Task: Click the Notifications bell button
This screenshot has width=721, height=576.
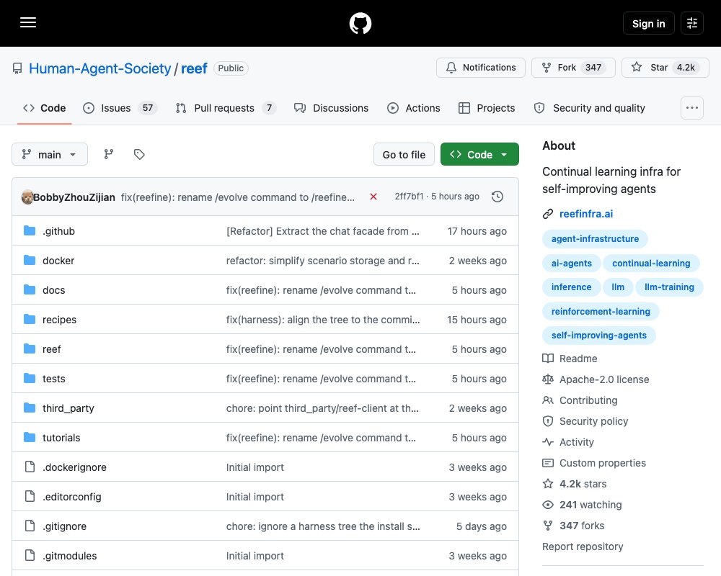Action: (480, 68)
